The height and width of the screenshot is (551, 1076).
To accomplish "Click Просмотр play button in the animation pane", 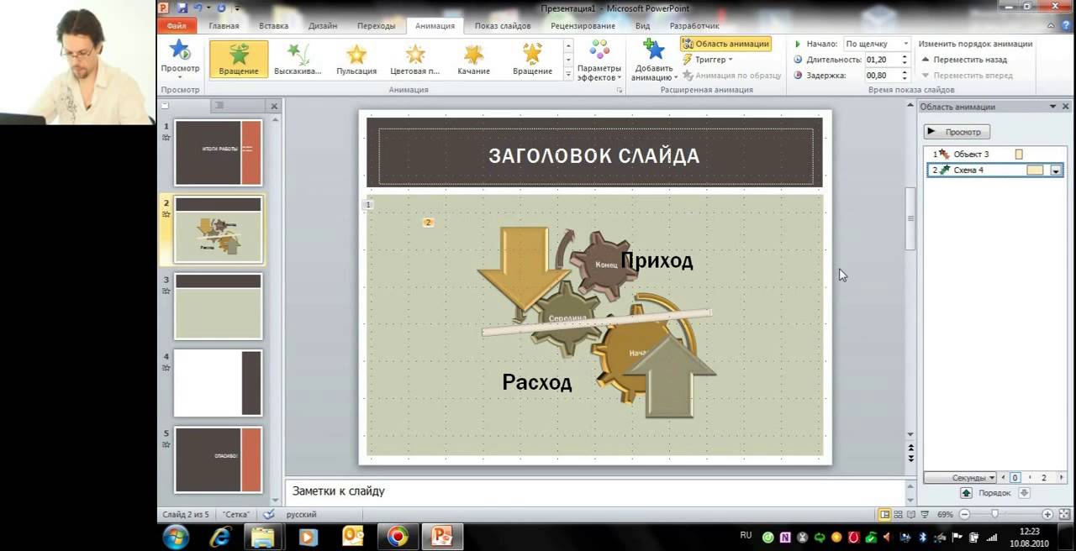I will [957, 132].
